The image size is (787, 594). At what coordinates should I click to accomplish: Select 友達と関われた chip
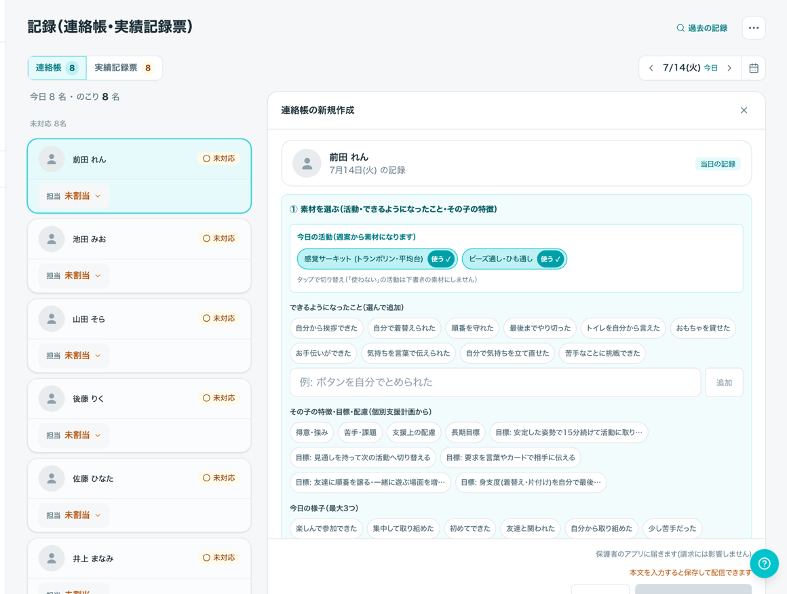(x=531, y=528)
